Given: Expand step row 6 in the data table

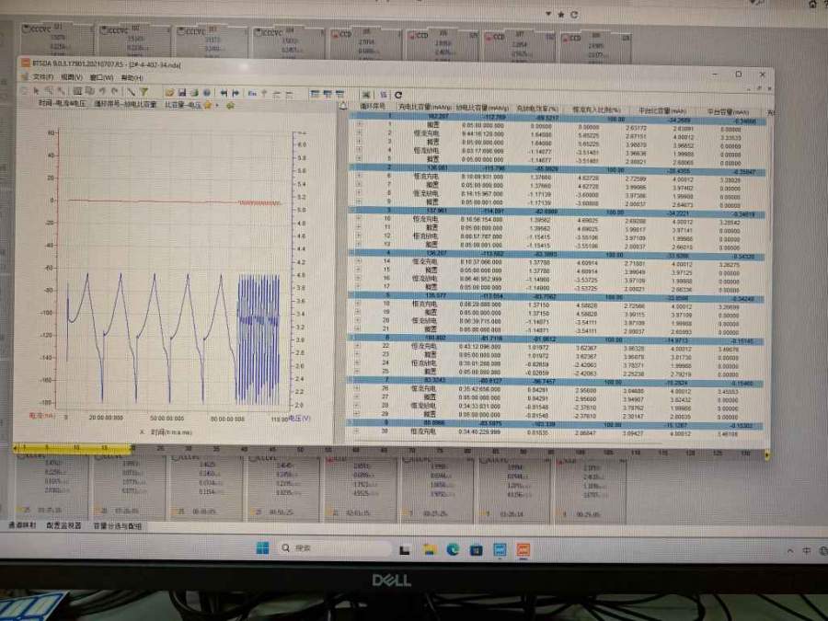Looking at the screenshot, I should [x=359, y=175].
